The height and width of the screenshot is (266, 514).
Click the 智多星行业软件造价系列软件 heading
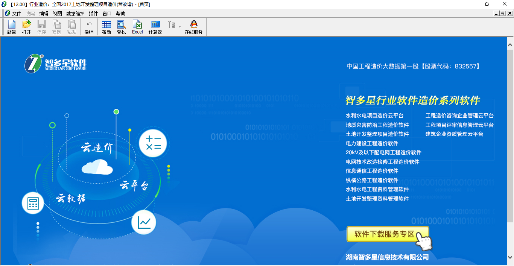(413, 100)
